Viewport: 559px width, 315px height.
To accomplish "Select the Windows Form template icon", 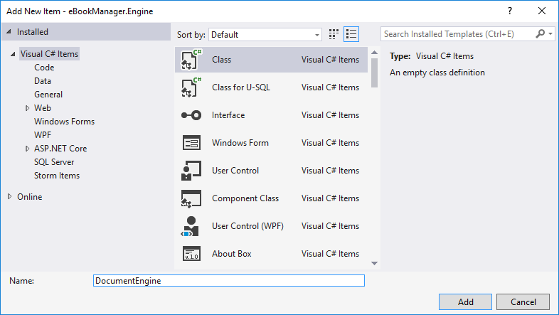I will tap(191, 143).
